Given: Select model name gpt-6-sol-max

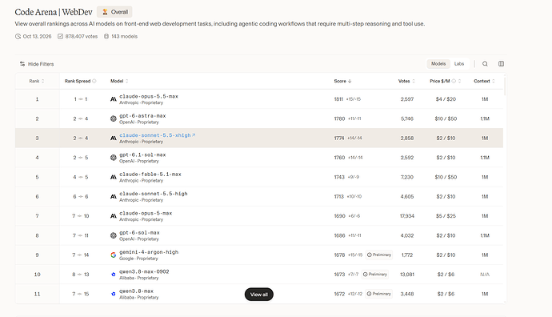Looking at the screenshot, I should [x=139, y=232].
